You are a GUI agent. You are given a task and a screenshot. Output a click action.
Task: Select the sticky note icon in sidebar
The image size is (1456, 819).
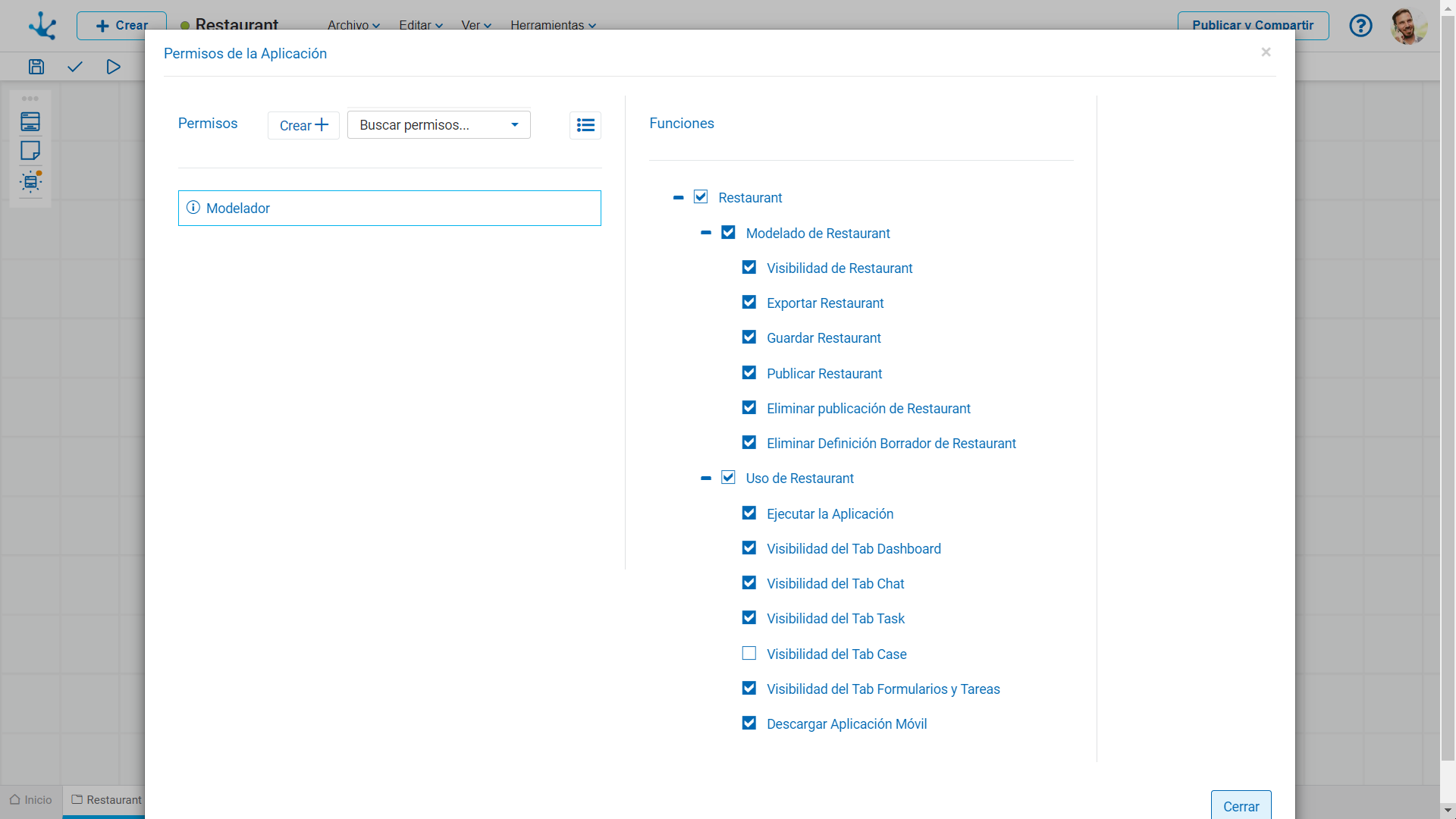30,151
